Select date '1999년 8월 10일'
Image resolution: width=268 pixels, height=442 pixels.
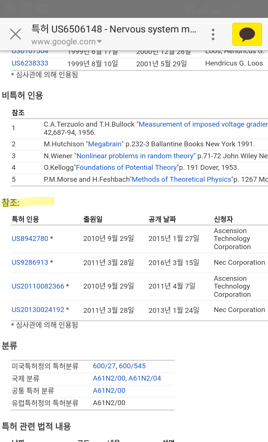[93, 64]
